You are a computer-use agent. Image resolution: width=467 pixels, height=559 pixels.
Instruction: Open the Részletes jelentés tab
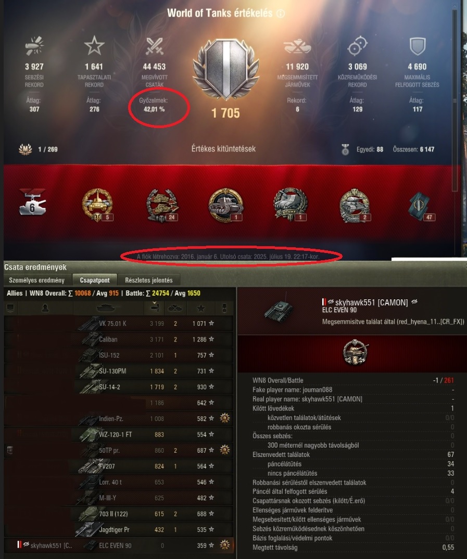149,280
